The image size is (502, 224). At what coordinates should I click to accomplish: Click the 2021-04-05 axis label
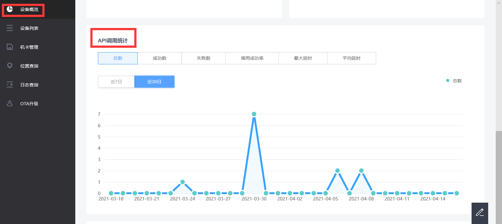pyautogui.click(x=326, y=199)
